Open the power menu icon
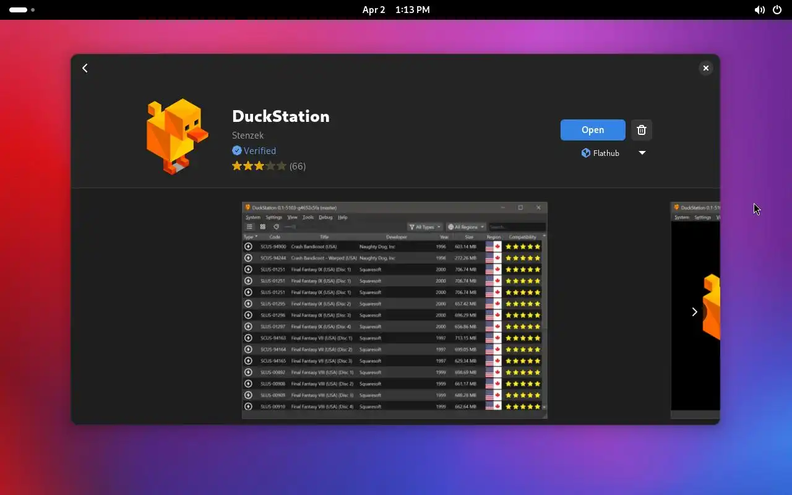 tap(777, 10)
